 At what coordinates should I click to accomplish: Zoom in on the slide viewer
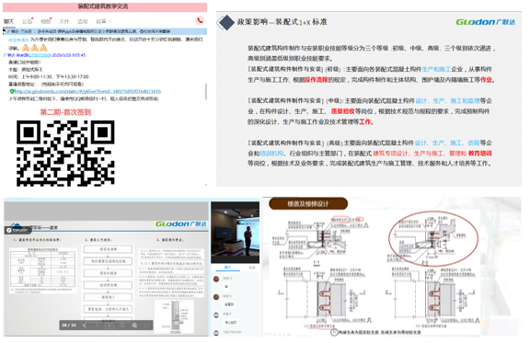point(134,326)
